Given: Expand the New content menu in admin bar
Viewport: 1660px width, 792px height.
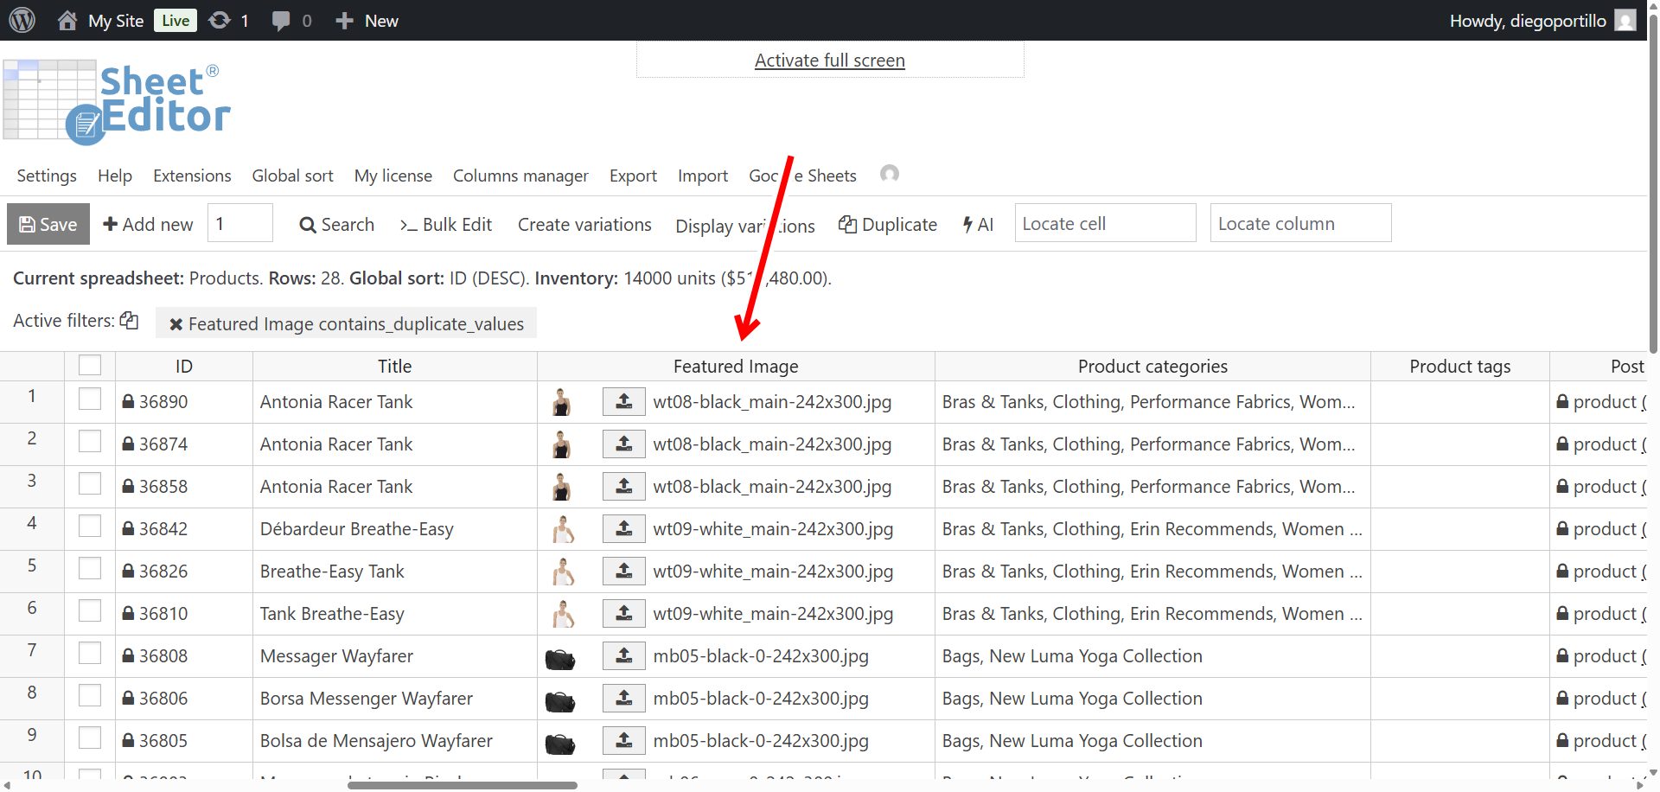Looking at the screenshot, I should point(367,20).
